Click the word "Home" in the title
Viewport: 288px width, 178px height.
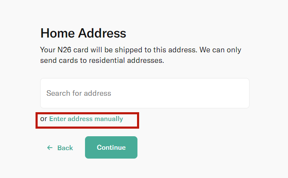click(56, 33)
